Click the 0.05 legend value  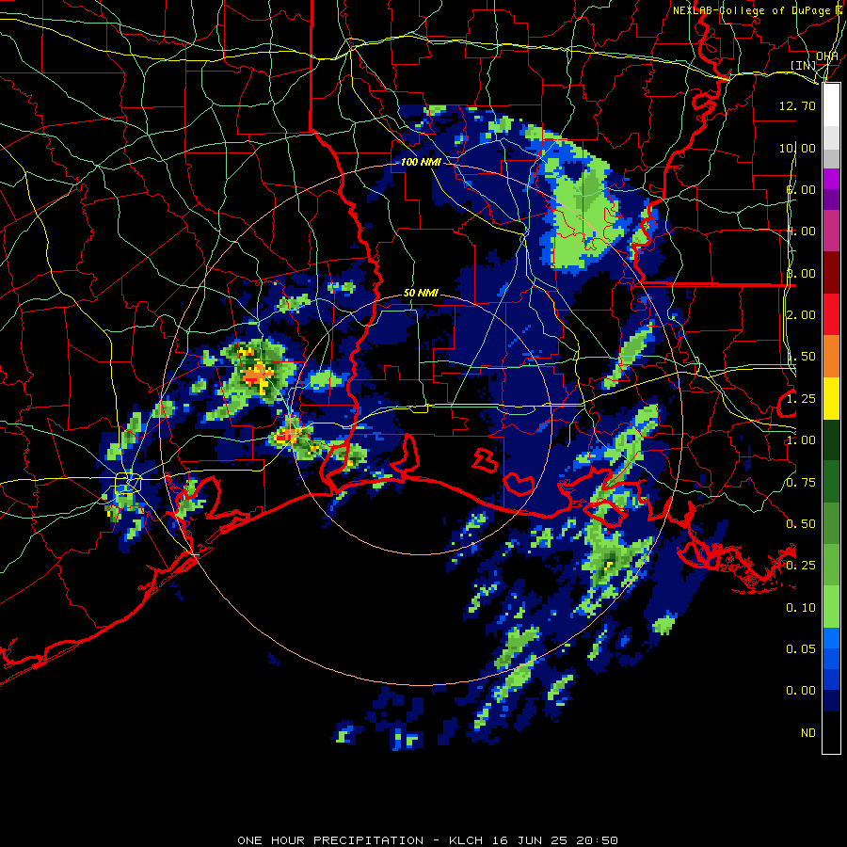tap(801, 648)
